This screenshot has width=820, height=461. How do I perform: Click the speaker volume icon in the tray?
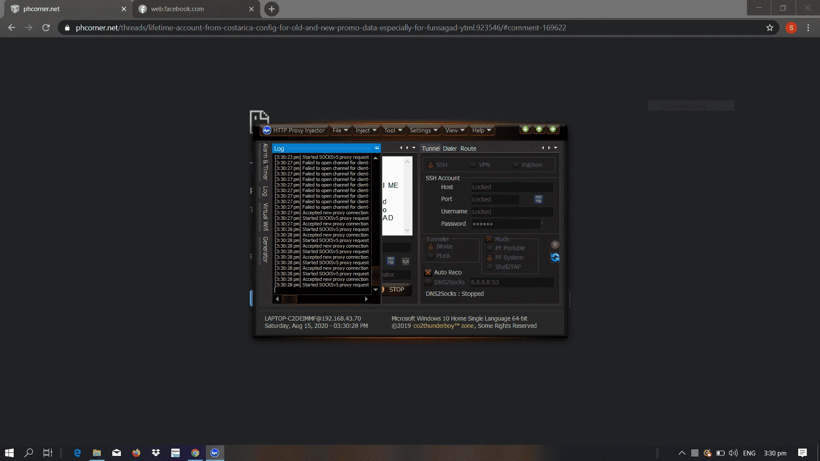tap(733, 453)
